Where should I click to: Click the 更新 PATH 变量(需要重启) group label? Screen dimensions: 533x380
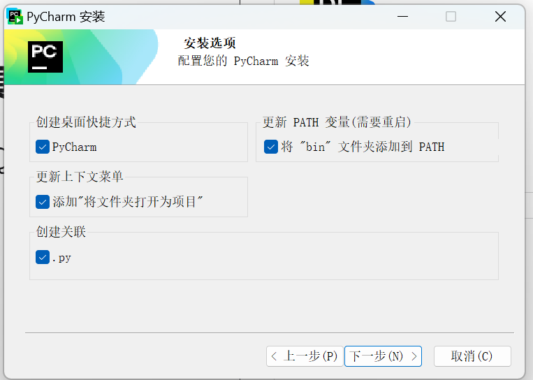point(337,122)
